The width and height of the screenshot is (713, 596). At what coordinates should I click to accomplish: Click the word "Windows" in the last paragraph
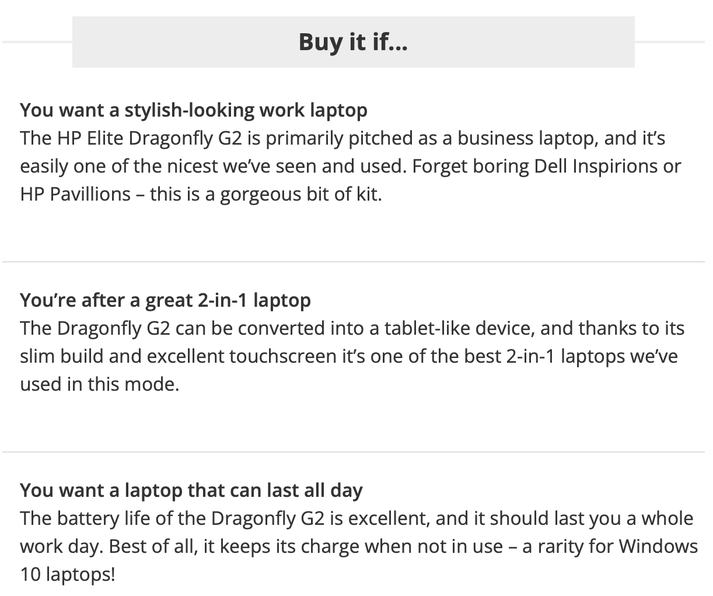[658, 546]
